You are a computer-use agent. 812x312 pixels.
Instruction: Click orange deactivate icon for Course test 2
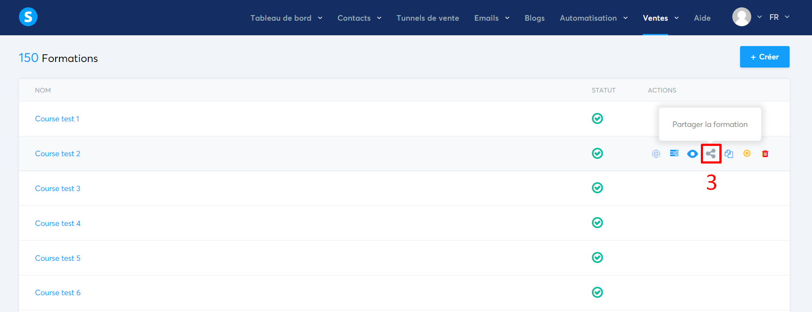pyautogui.click(x=747, y=153)
